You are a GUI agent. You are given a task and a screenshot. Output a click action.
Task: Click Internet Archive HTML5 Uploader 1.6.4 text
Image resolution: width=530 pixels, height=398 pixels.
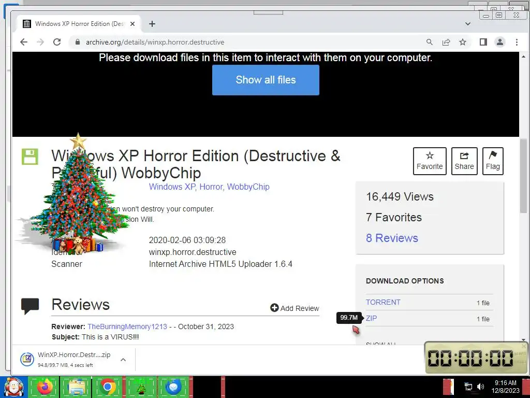click(x=220, y=264)
